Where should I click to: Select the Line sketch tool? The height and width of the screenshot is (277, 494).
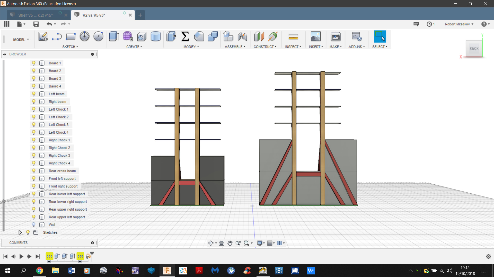pyautogui.click(x=57, y=36)
